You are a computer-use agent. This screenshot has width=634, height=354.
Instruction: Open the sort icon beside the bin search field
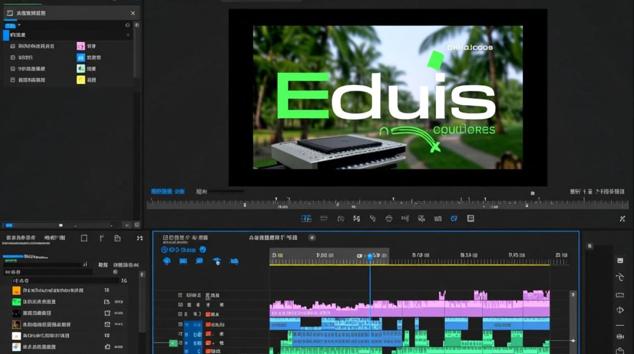point(85,265)
